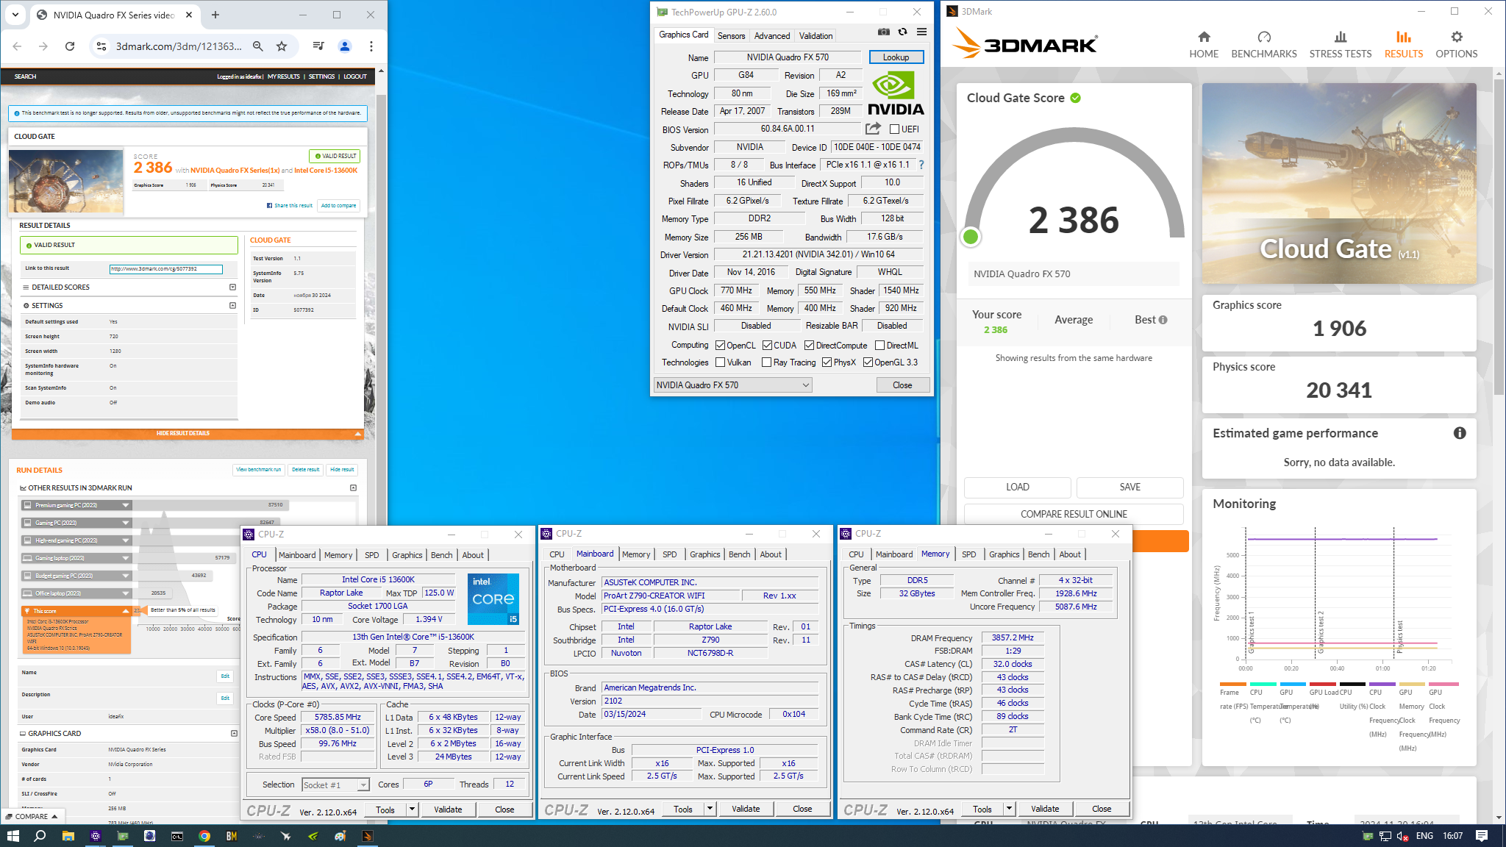Click the info icon beside Estimated game performance
1506x847 pixels.
tap(1460, 433)
